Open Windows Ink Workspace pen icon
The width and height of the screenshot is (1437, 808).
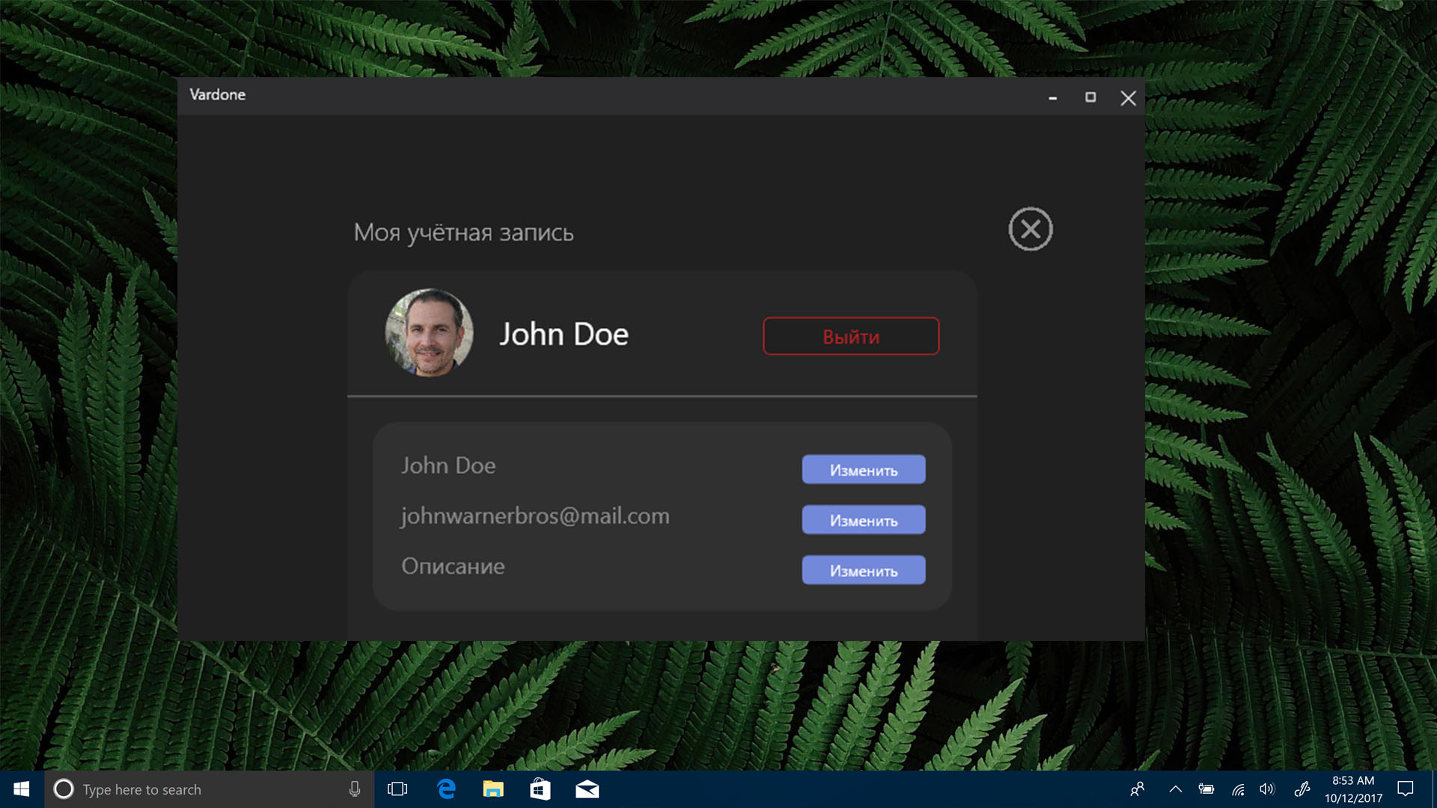1302,789
